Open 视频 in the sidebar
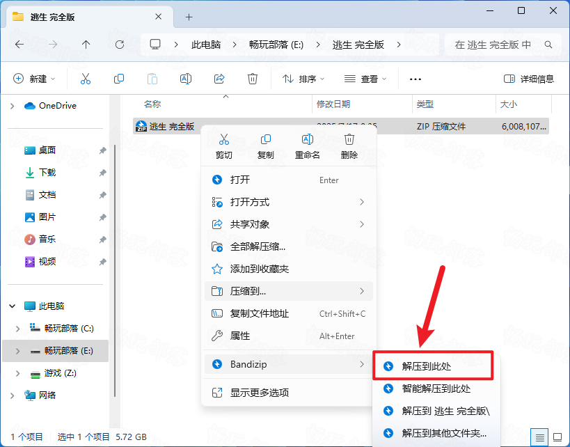 pyautogui.click(x=47, y=262)
